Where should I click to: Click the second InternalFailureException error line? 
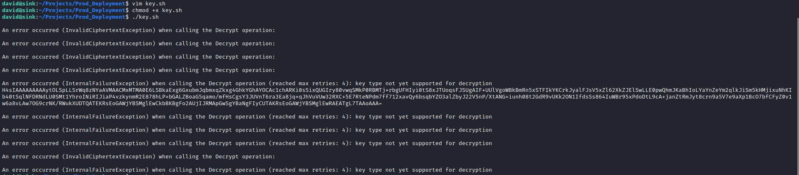click(247, 117)
